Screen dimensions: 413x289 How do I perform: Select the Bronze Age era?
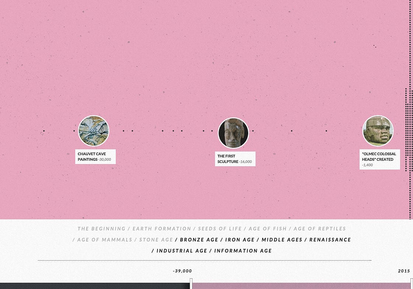pos(199,240)
